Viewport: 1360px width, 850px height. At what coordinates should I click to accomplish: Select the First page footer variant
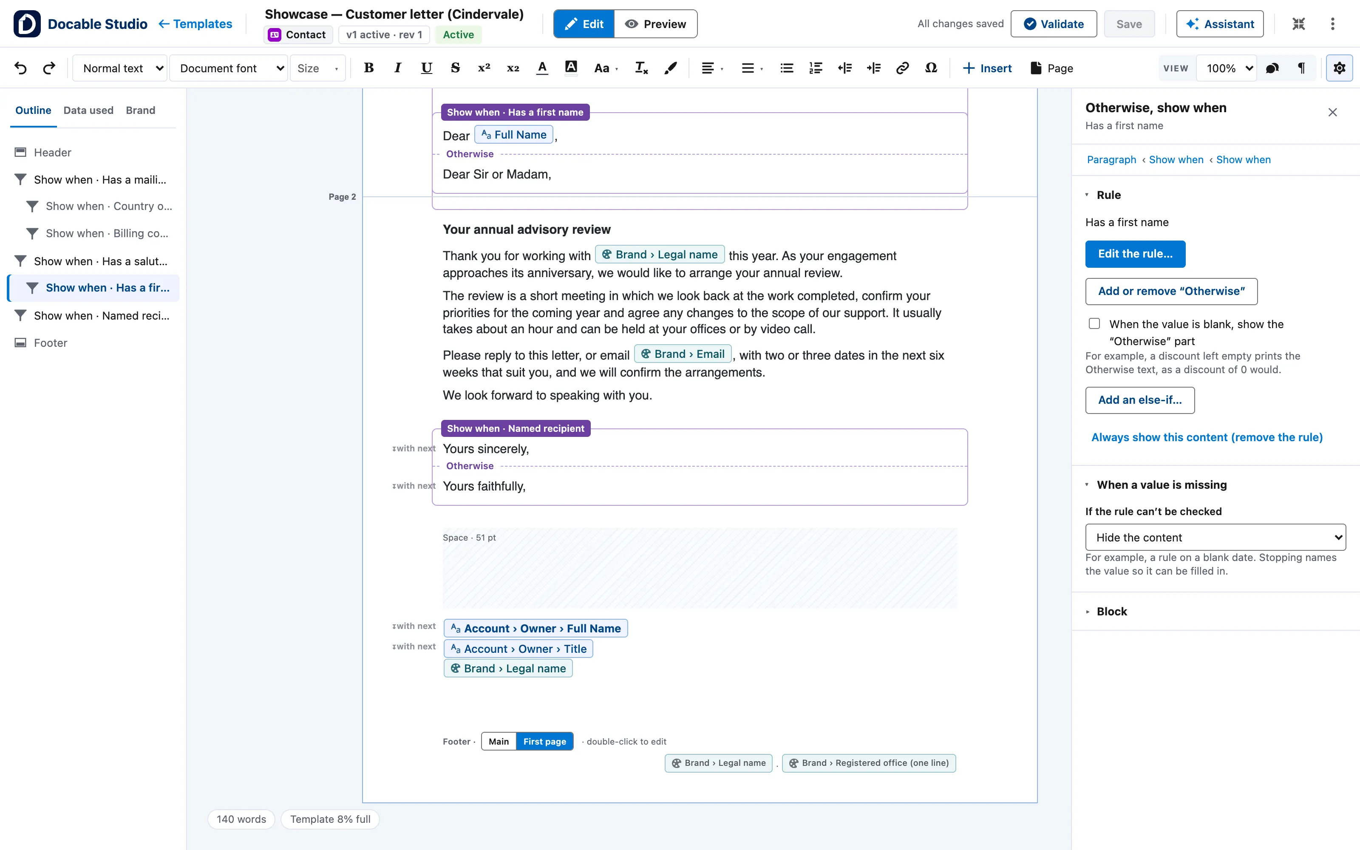point(544,742)
